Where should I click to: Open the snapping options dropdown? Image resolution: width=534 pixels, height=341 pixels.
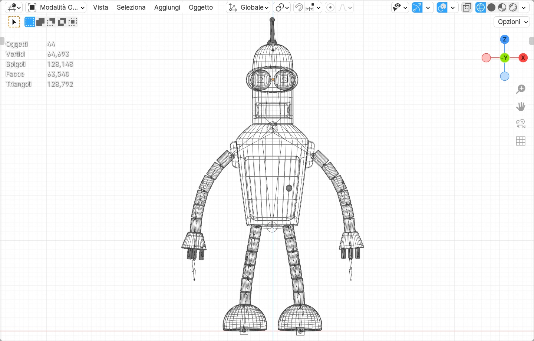coord(313,7)
